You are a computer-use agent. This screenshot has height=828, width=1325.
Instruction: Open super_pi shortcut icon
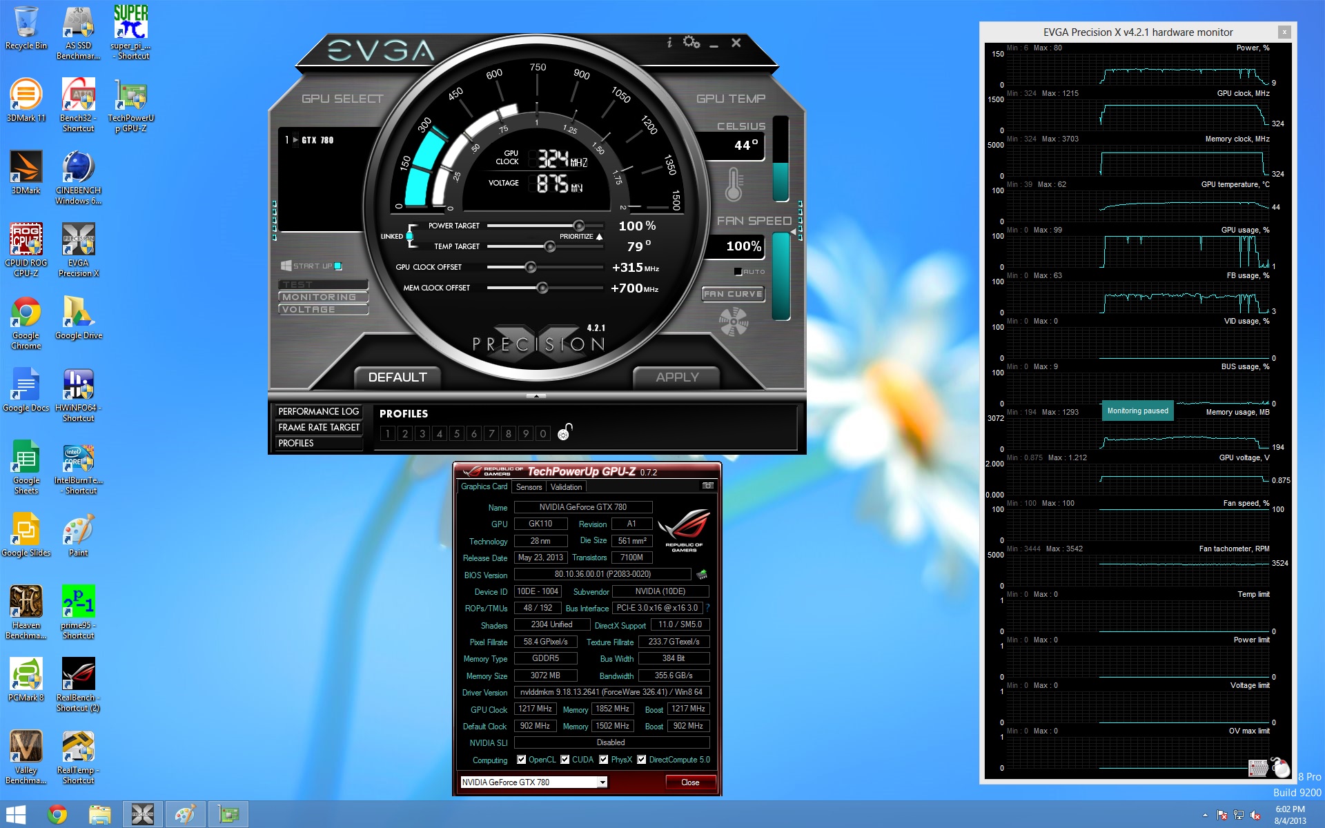pos(131,33)
